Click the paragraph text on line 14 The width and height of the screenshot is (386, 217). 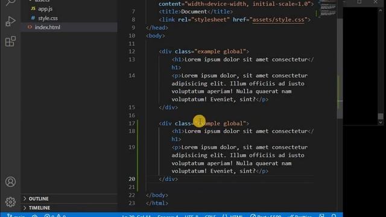pos(239,87)
